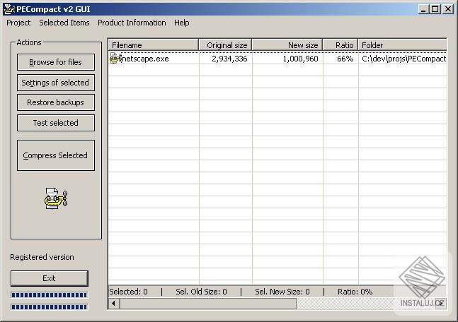The width and height of the screenshot is (458, 322).
Task: Sort by Original size column header
Action: click(x=225, y=45)
